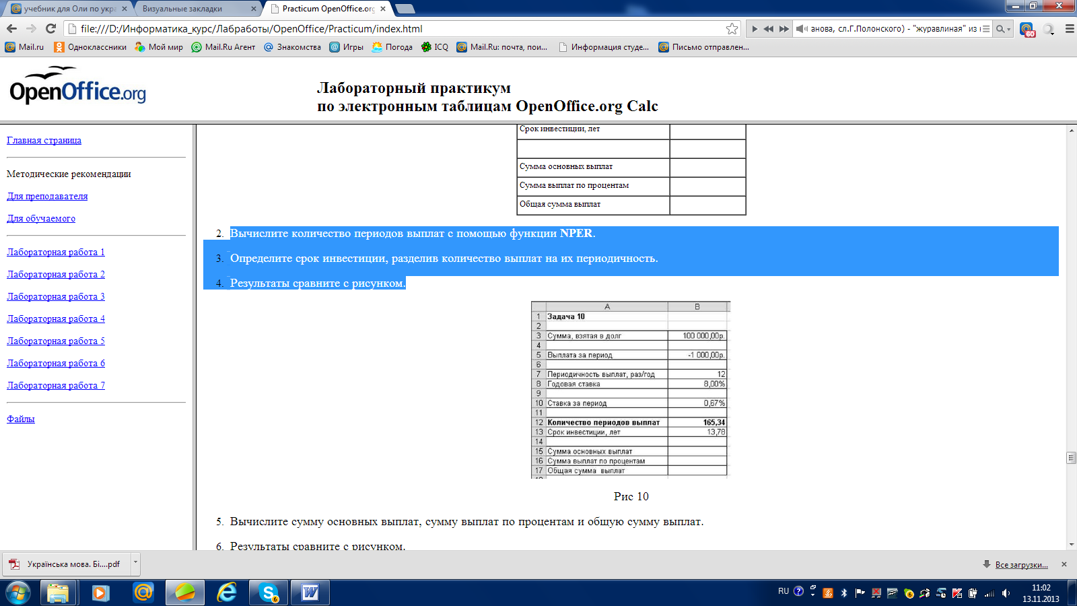Skip to next track with fast-forward button
This screenshot has height=606, width=1077.
(x=784, y=29)
